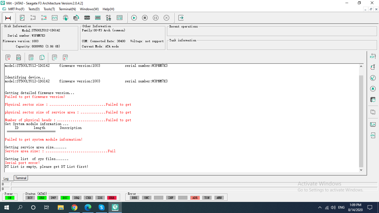Switch to the Terminal tab
Viewport: 379px width, 213px height.
21,178
